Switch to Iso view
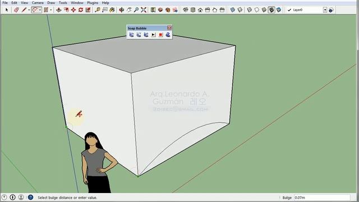The image size is (359, 202). click(186, 10)
